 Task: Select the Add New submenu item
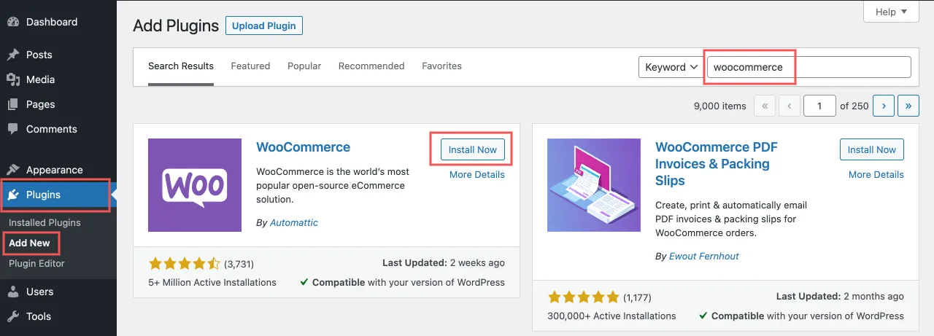click(x=29, y=243)
